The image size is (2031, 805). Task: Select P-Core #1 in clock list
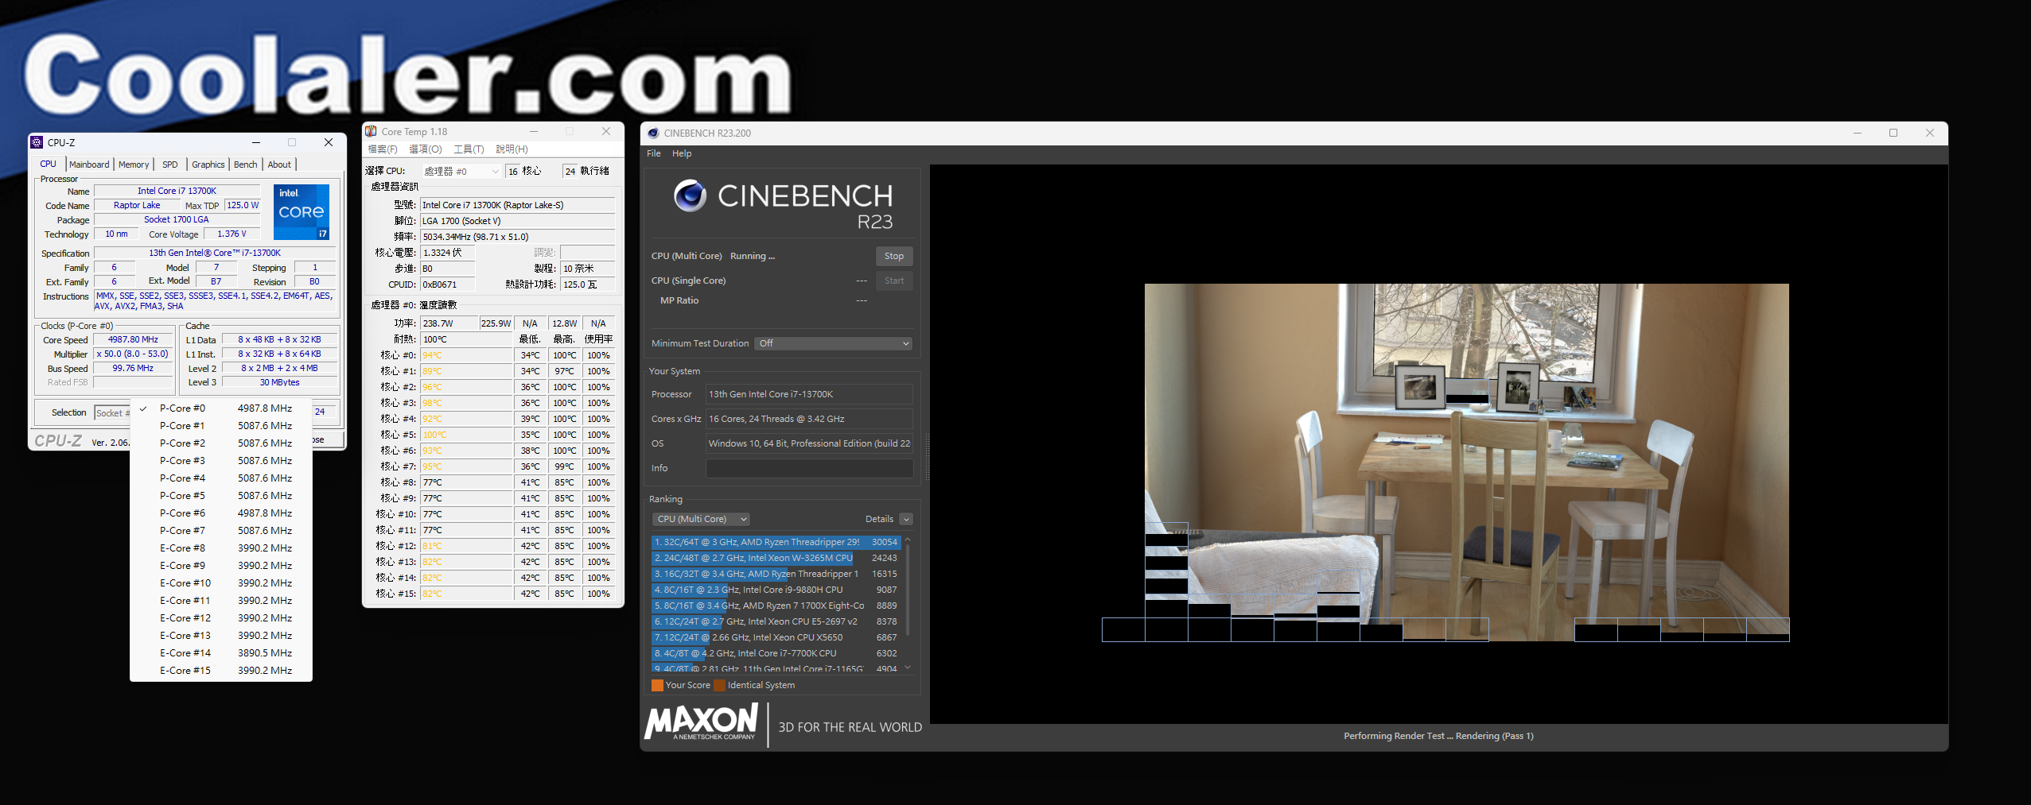click(221, 426)
